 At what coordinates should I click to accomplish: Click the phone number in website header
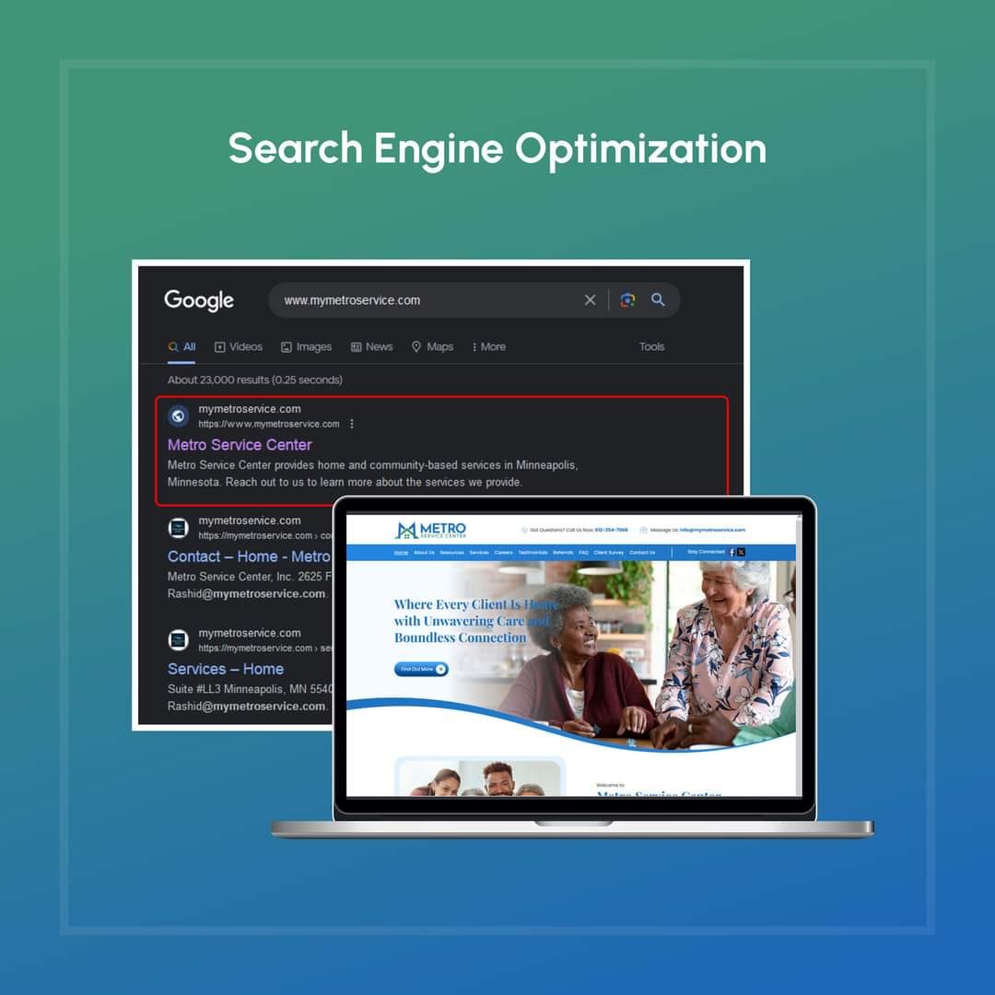[x=611, y=530]
